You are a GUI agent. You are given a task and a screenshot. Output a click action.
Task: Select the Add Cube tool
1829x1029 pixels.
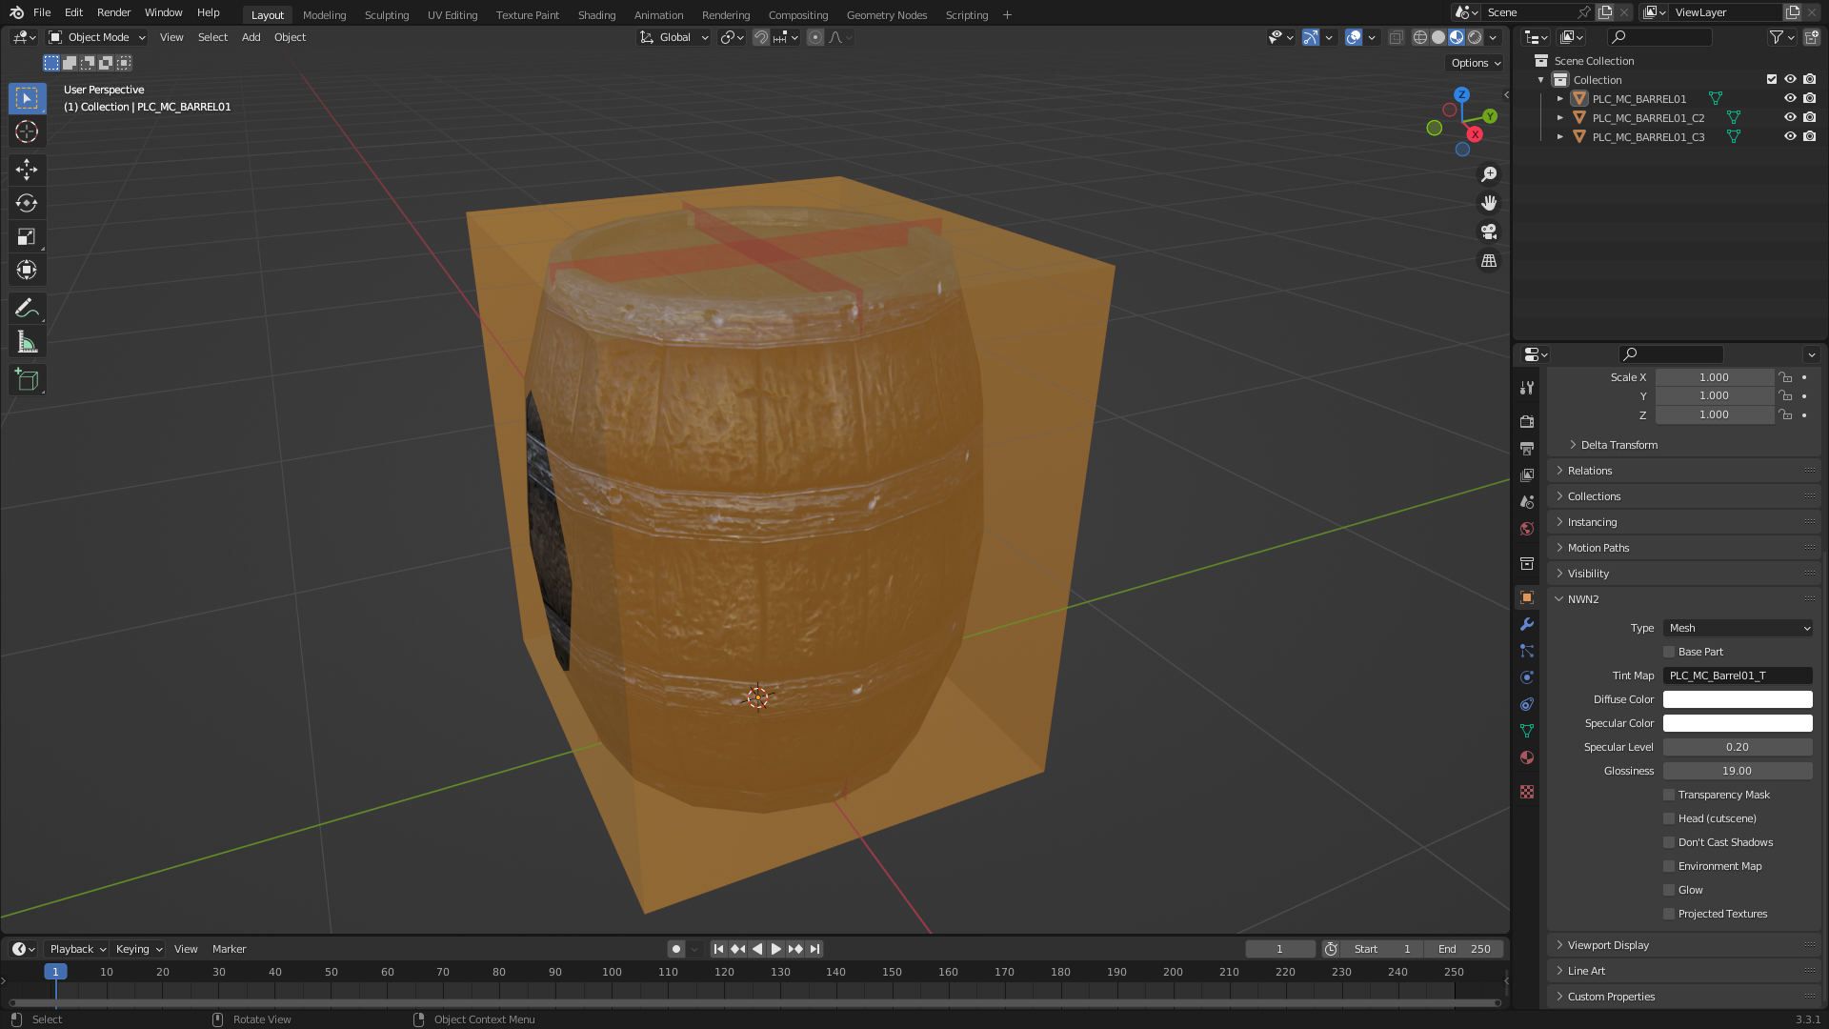pyautogui.click(x=27, y=380)
